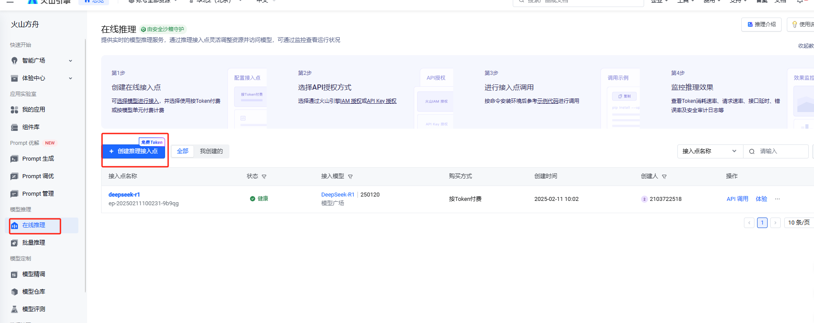The height and width of the screenshot is (323, 814).
Task: Open Prompt 管理 via its sidebar icon
Action: click(14, 194)
